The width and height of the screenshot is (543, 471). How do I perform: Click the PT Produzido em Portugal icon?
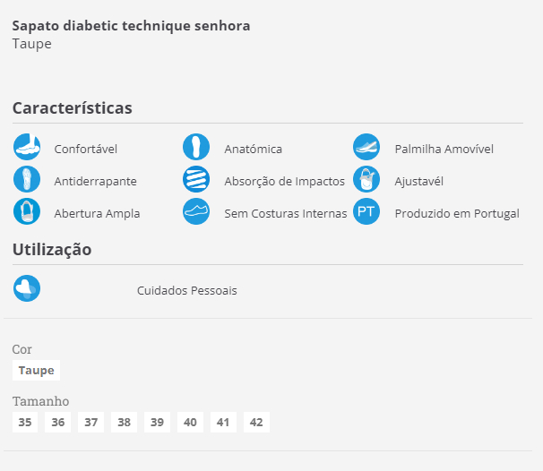(x=366, y=211)
